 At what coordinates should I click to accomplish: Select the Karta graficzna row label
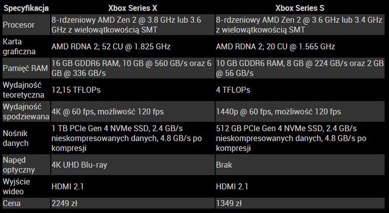click(19, 46)
